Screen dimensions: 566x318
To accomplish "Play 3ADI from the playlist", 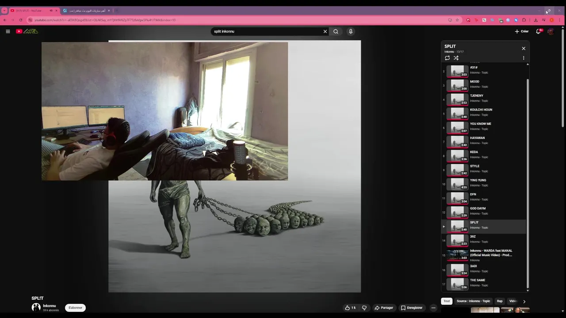I will coord(484,269).
